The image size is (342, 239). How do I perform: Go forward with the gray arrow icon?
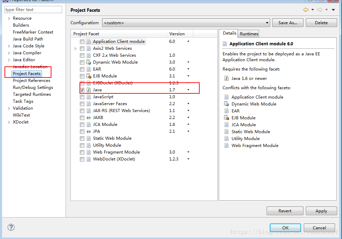click(x=320, y=10)
